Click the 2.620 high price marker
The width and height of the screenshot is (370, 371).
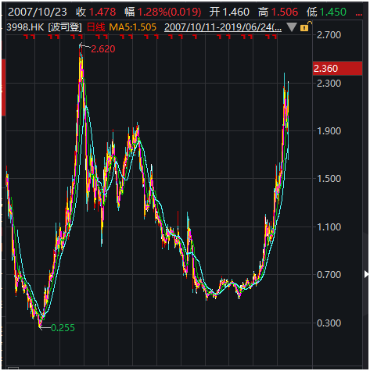[x=103, y=49]
